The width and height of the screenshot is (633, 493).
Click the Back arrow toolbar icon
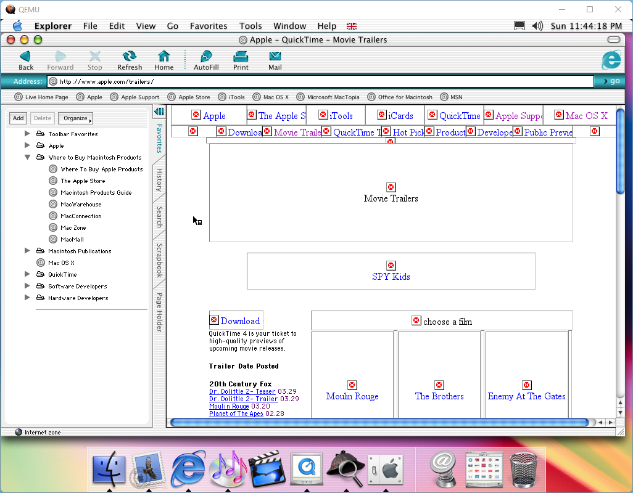coord(26,57)
